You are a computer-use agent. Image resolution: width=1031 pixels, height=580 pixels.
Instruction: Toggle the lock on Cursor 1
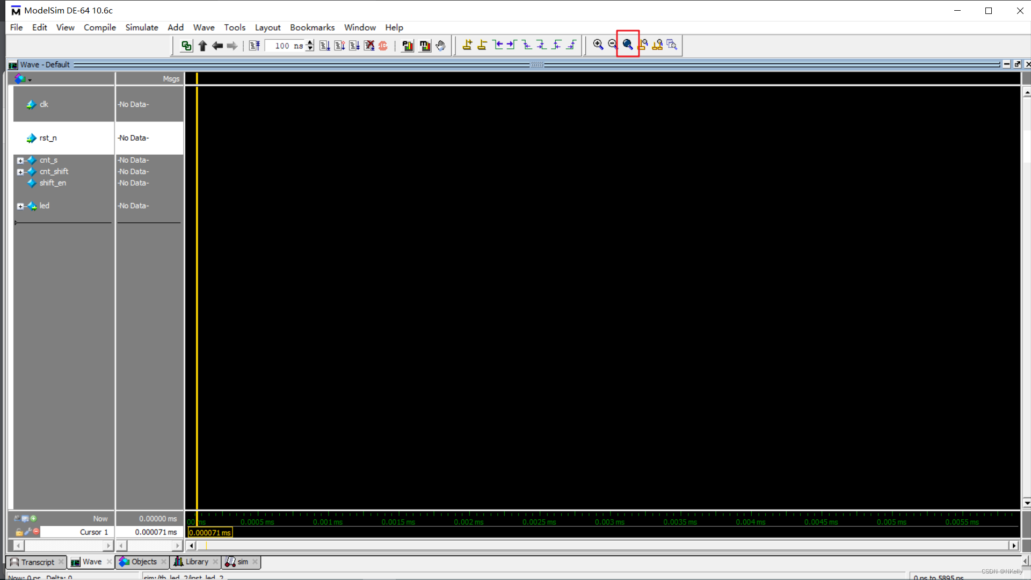(19, 532)
